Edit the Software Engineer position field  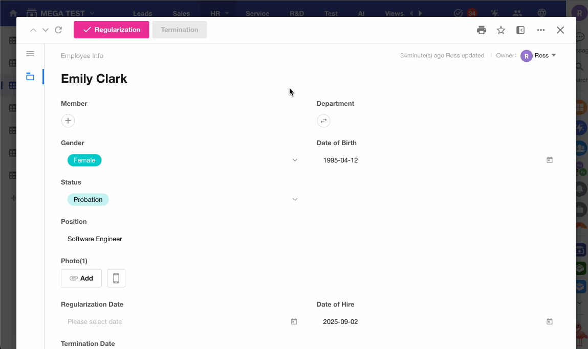(x=180, y=239)
